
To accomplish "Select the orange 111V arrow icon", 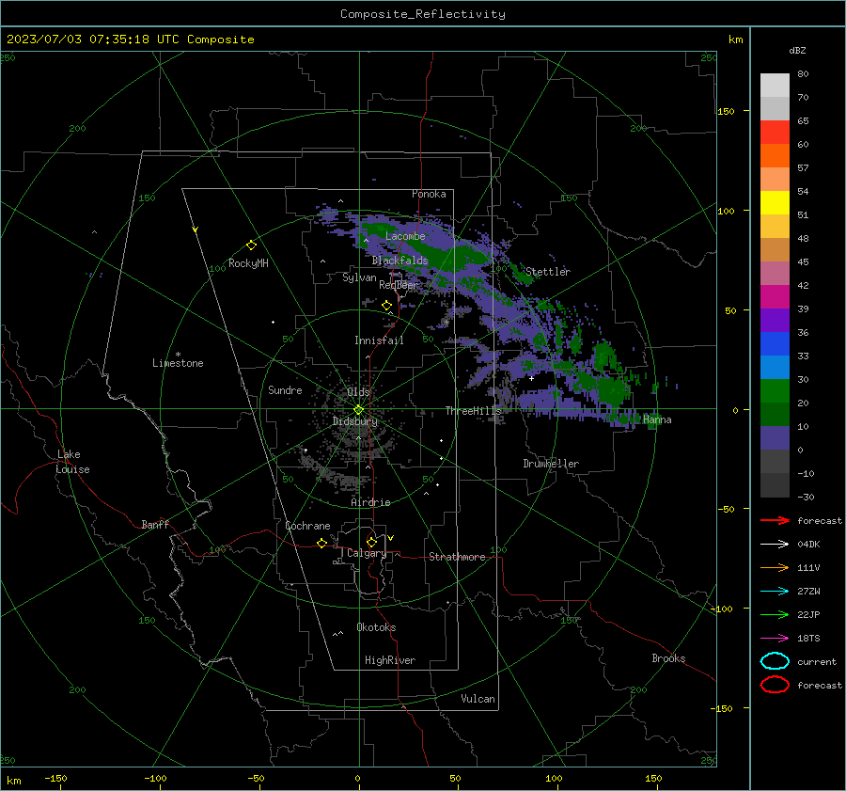I will 775,567.
